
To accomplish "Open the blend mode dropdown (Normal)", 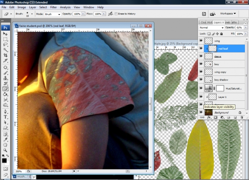I will point(211,28).
